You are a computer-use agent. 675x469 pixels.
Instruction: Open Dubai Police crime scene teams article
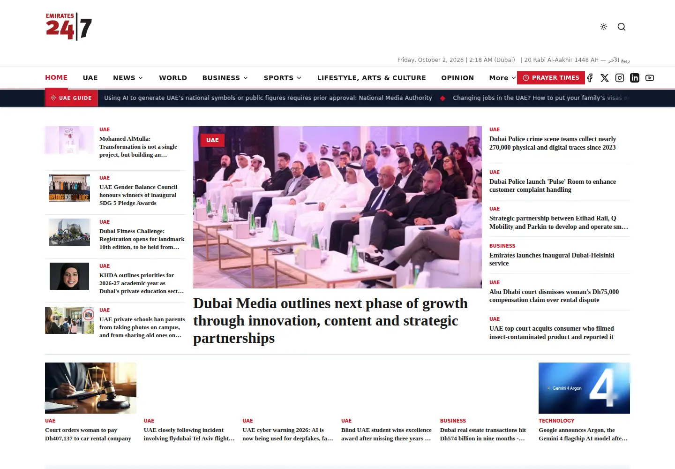point(553,143)
